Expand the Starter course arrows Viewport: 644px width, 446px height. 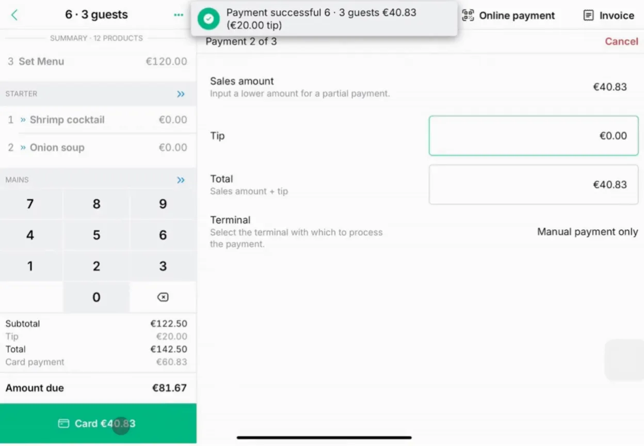click(x=181, y=94)
